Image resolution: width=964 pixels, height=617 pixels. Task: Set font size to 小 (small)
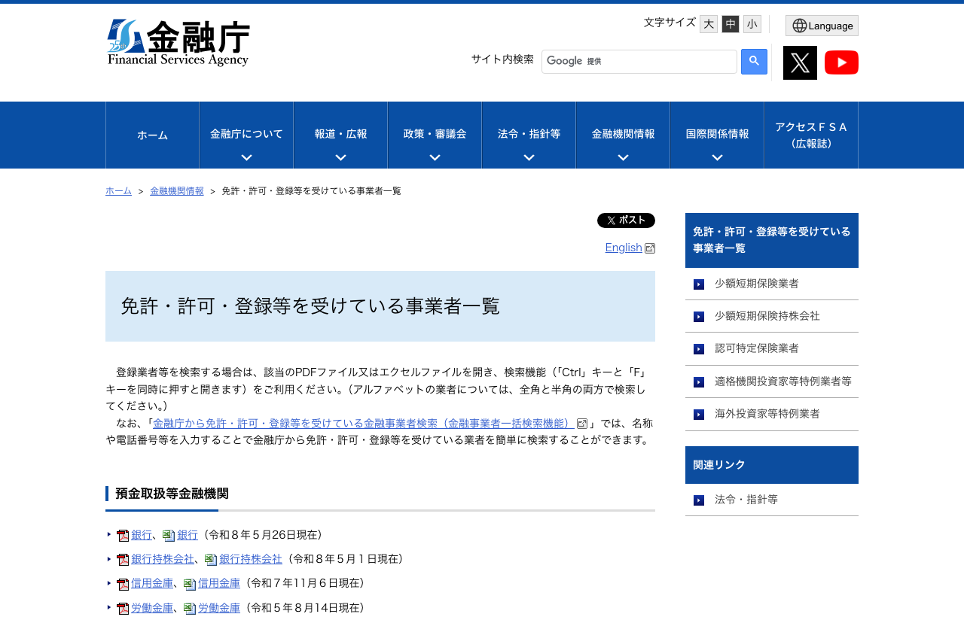click(x=752, y=24)
